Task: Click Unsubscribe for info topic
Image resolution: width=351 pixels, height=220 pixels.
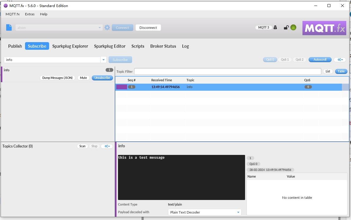Action: pyautogui.click(x=102, y=78)
